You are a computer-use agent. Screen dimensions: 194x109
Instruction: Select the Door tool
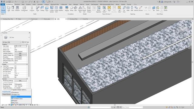[13, 9]
